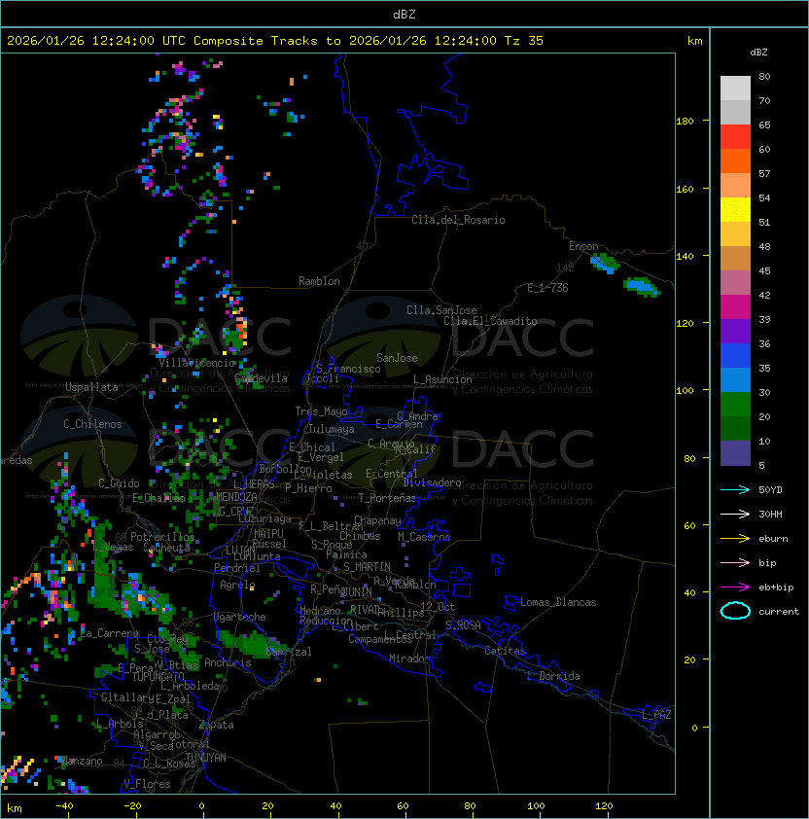This screenshot has width=809, height=819.
Task: Click the 'L_Dormida' place label
Action: [x=553, y=676]
